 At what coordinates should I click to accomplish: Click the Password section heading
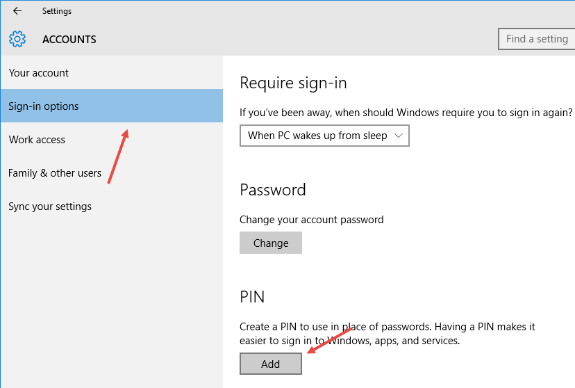(273, 190)
